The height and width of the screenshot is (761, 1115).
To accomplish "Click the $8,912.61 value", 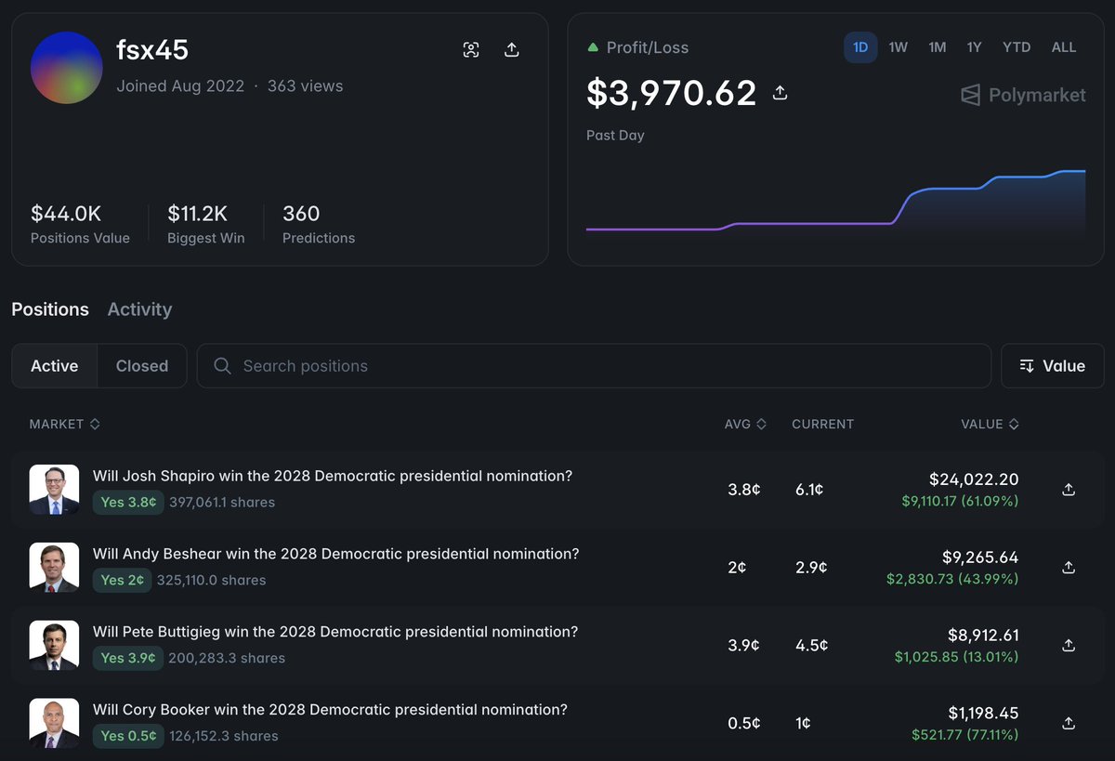I will [983, 636].
